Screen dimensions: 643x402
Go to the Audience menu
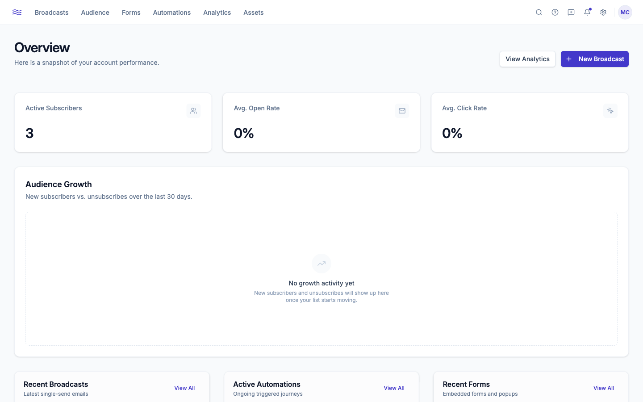pos(95,13)
